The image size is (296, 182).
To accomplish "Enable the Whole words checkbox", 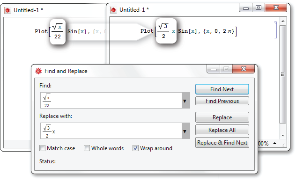I will point(87,148).
